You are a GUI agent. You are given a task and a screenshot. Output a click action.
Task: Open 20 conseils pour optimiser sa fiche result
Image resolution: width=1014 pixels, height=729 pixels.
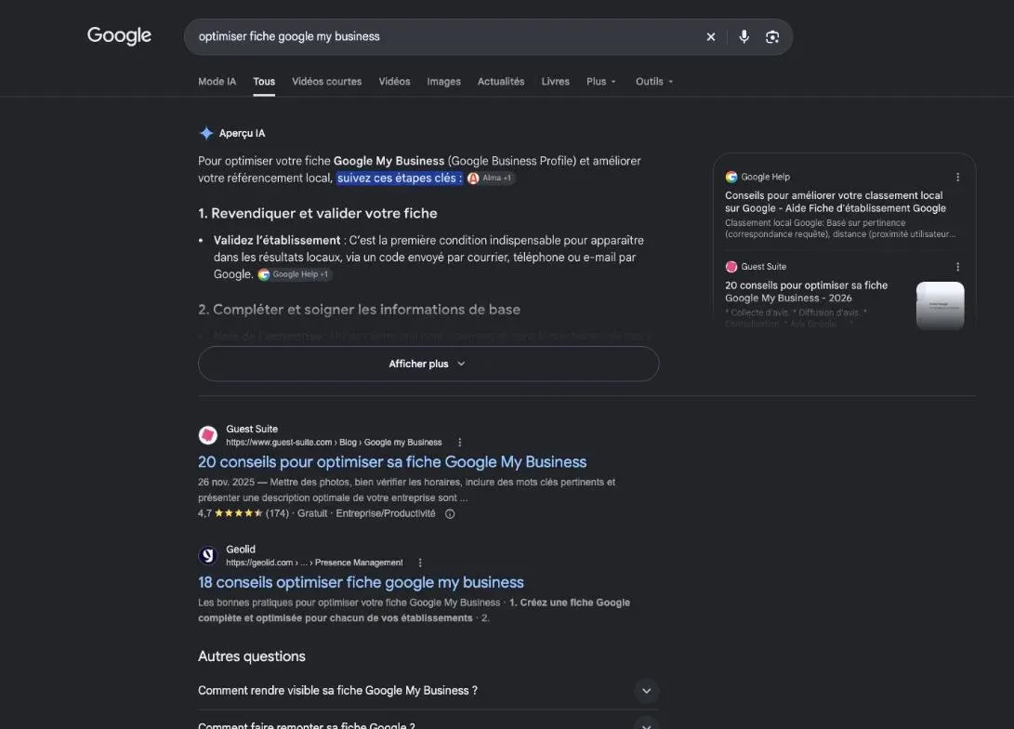(392, 462)
